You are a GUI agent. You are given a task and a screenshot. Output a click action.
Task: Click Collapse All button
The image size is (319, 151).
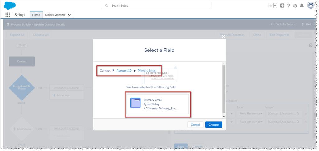(x=41, y=35)
